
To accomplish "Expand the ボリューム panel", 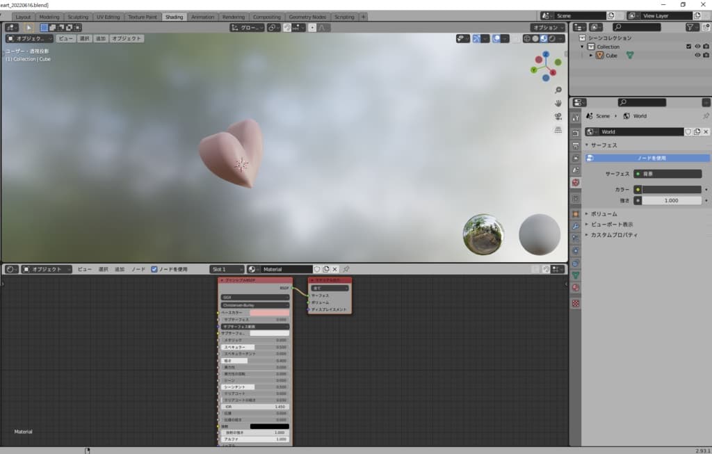I will pyautogui.click(x=605, y=214).
